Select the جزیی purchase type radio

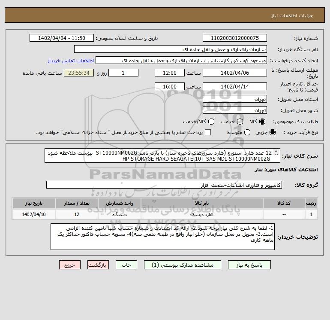[272, 132]
